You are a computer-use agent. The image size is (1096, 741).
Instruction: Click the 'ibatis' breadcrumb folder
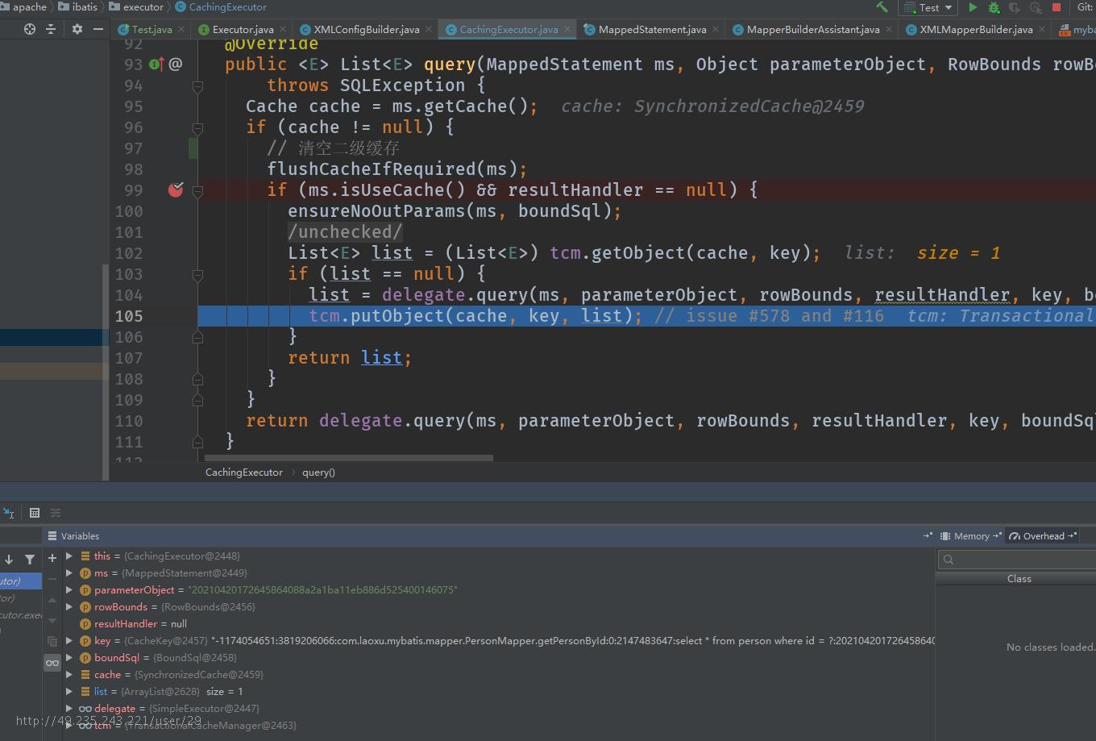point(78,7)
